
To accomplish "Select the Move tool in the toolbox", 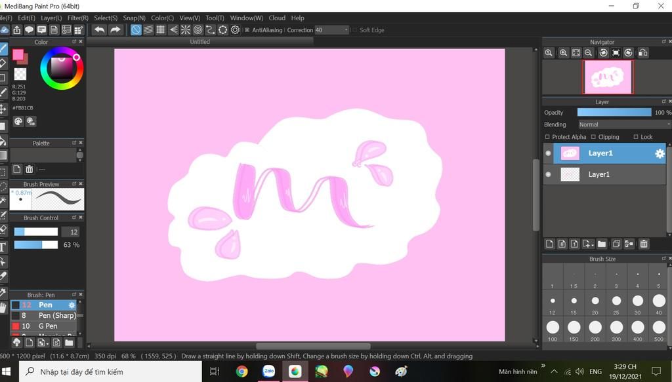I will click(x=3, y=109).
